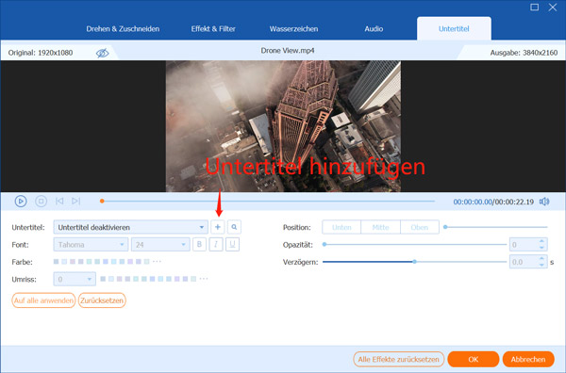Toggle italic subtitle text
The width and height of the screenshot is (566, 373).
(x=216, y=244)
